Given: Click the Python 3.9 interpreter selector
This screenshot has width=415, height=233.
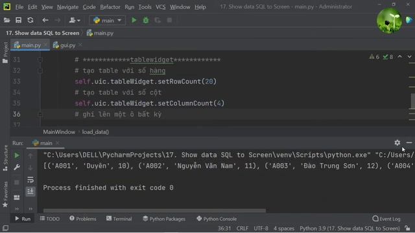Looking at the screenshot, I should [x=350, y=228].
